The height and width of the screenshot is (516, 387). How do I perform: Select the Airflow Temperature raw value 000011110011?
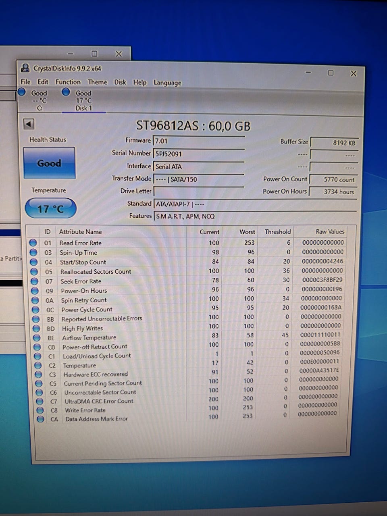(320, 335)
